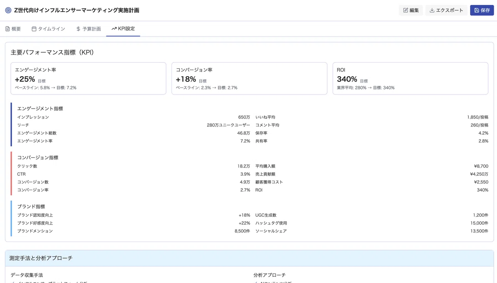Screen dimensions: 497x283
Task: Click the CTR label
Action: [22, 174]
